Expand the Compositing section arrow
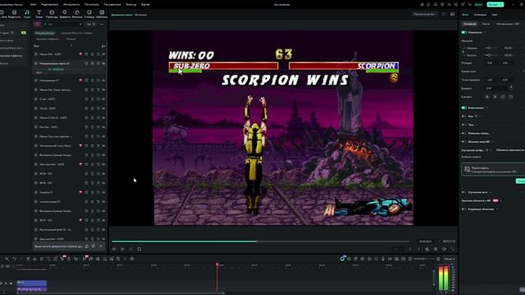Image resolution: width=525 pixels, height=295 pixels. 487,107
